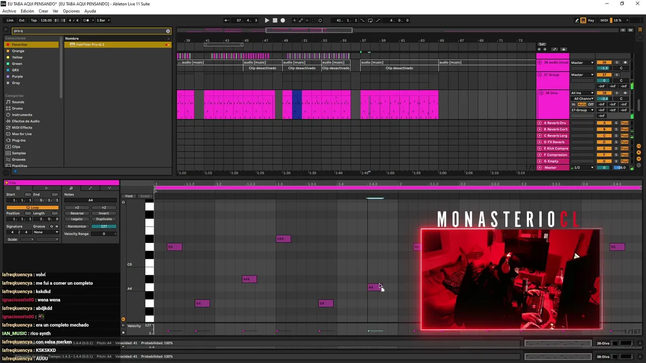Toggle the Returns section R button
This screenshot has height=363, width=646.
[x=638, y=151]
